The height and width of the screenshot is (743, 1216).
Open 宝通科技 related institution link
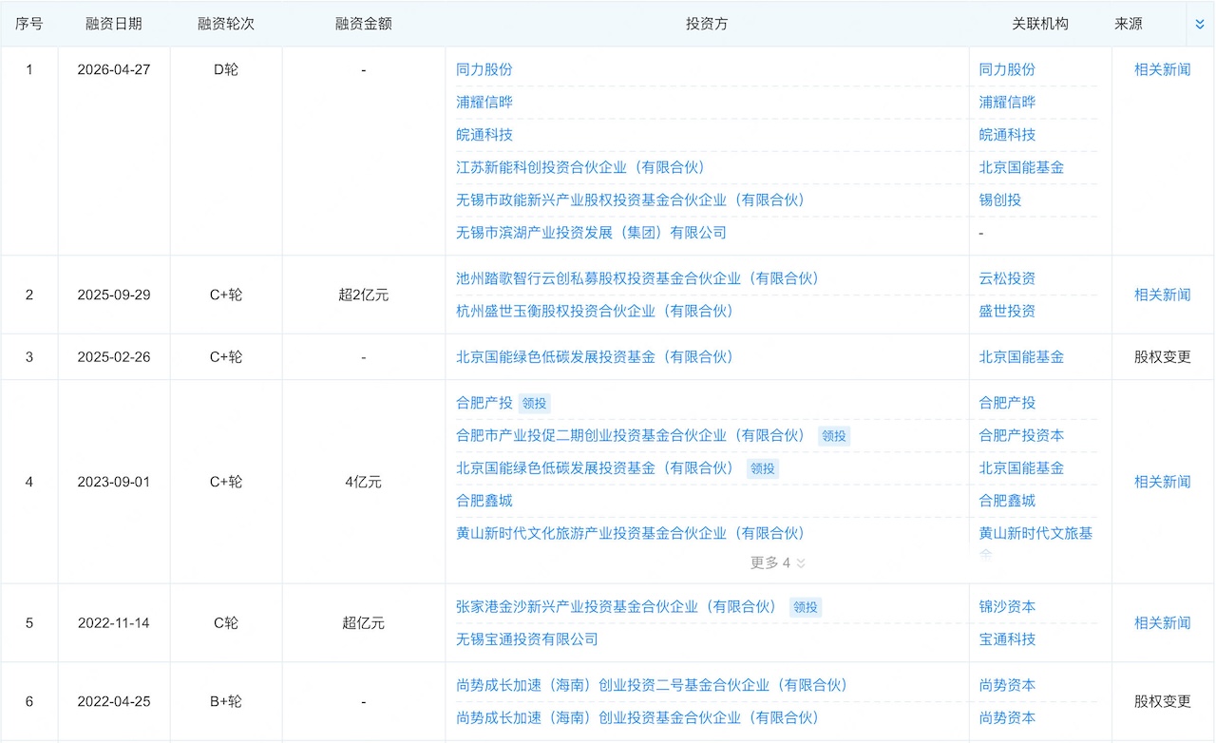[1008, 639]
